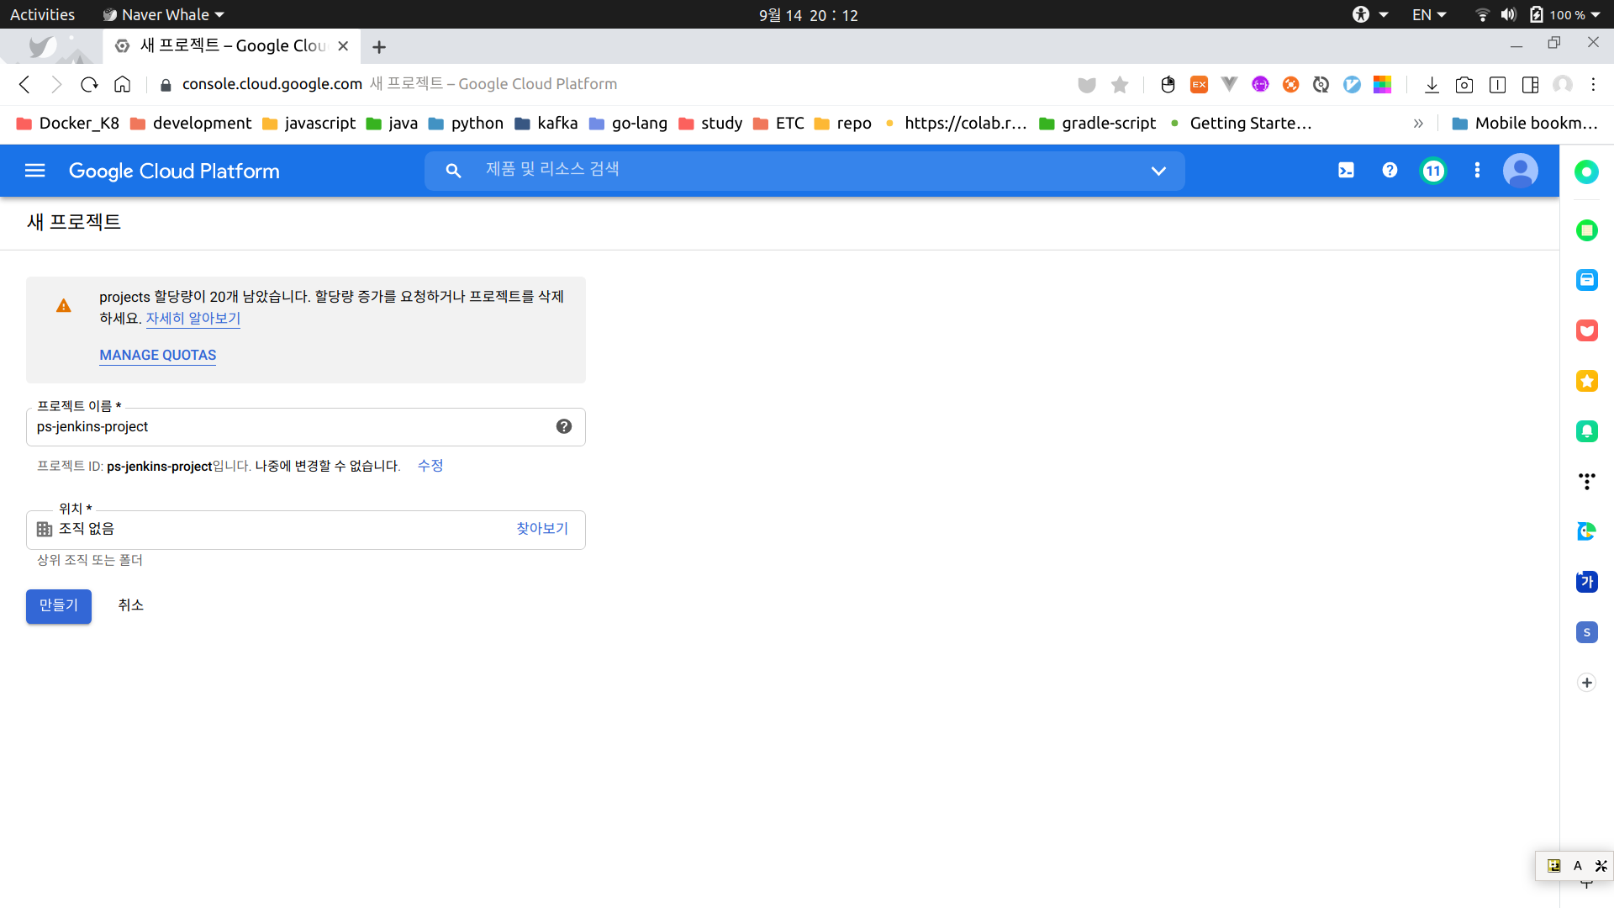Screen dimensions: 1614x908
Task: Click project name help tooltip icon
Action: coord(563,426)
